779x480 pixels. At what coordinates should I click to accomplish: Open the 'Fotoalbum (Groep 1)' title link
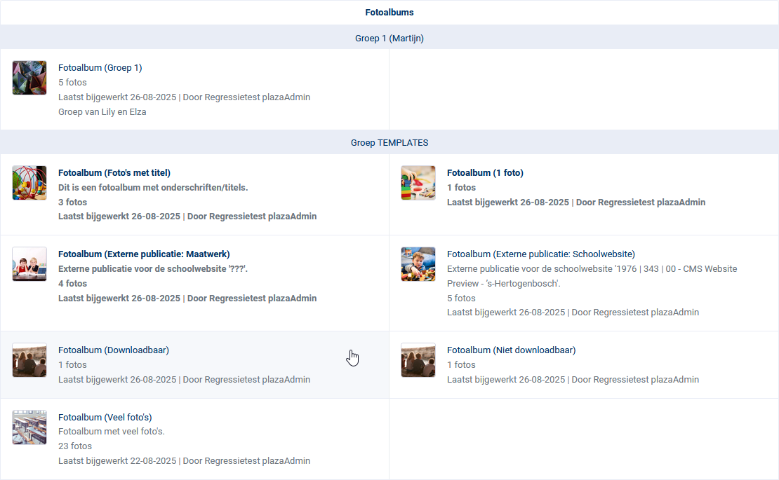point(100,68)
